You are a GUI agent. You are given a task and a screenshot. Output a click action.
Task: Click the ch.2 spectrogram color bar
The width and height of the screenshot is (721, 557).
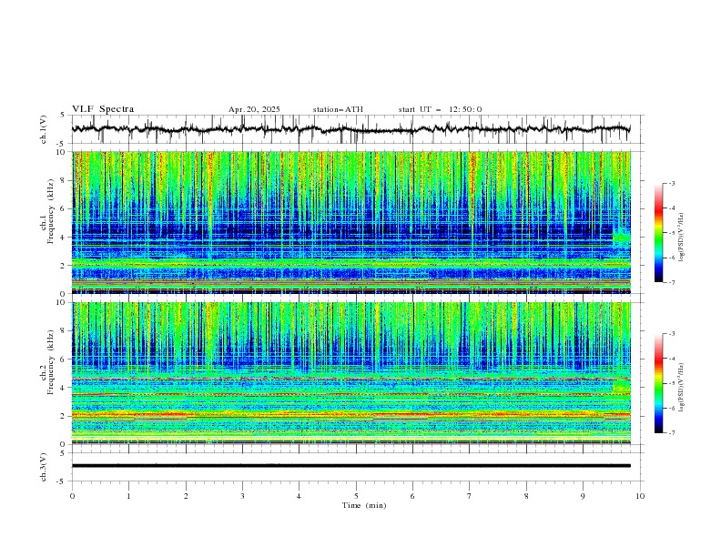pyautogui.click(x=658, y=383)
